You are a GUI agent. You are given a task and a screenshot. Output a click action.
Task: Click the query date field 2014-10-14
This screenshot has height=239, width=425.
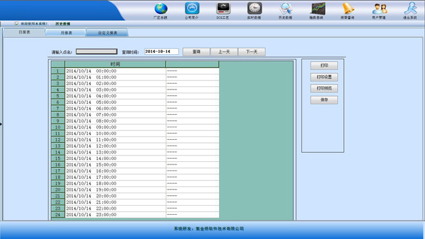point(161,52)
